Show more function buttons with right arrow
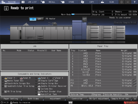The height and width of the screenshot is (104, 138). point(135,99)
